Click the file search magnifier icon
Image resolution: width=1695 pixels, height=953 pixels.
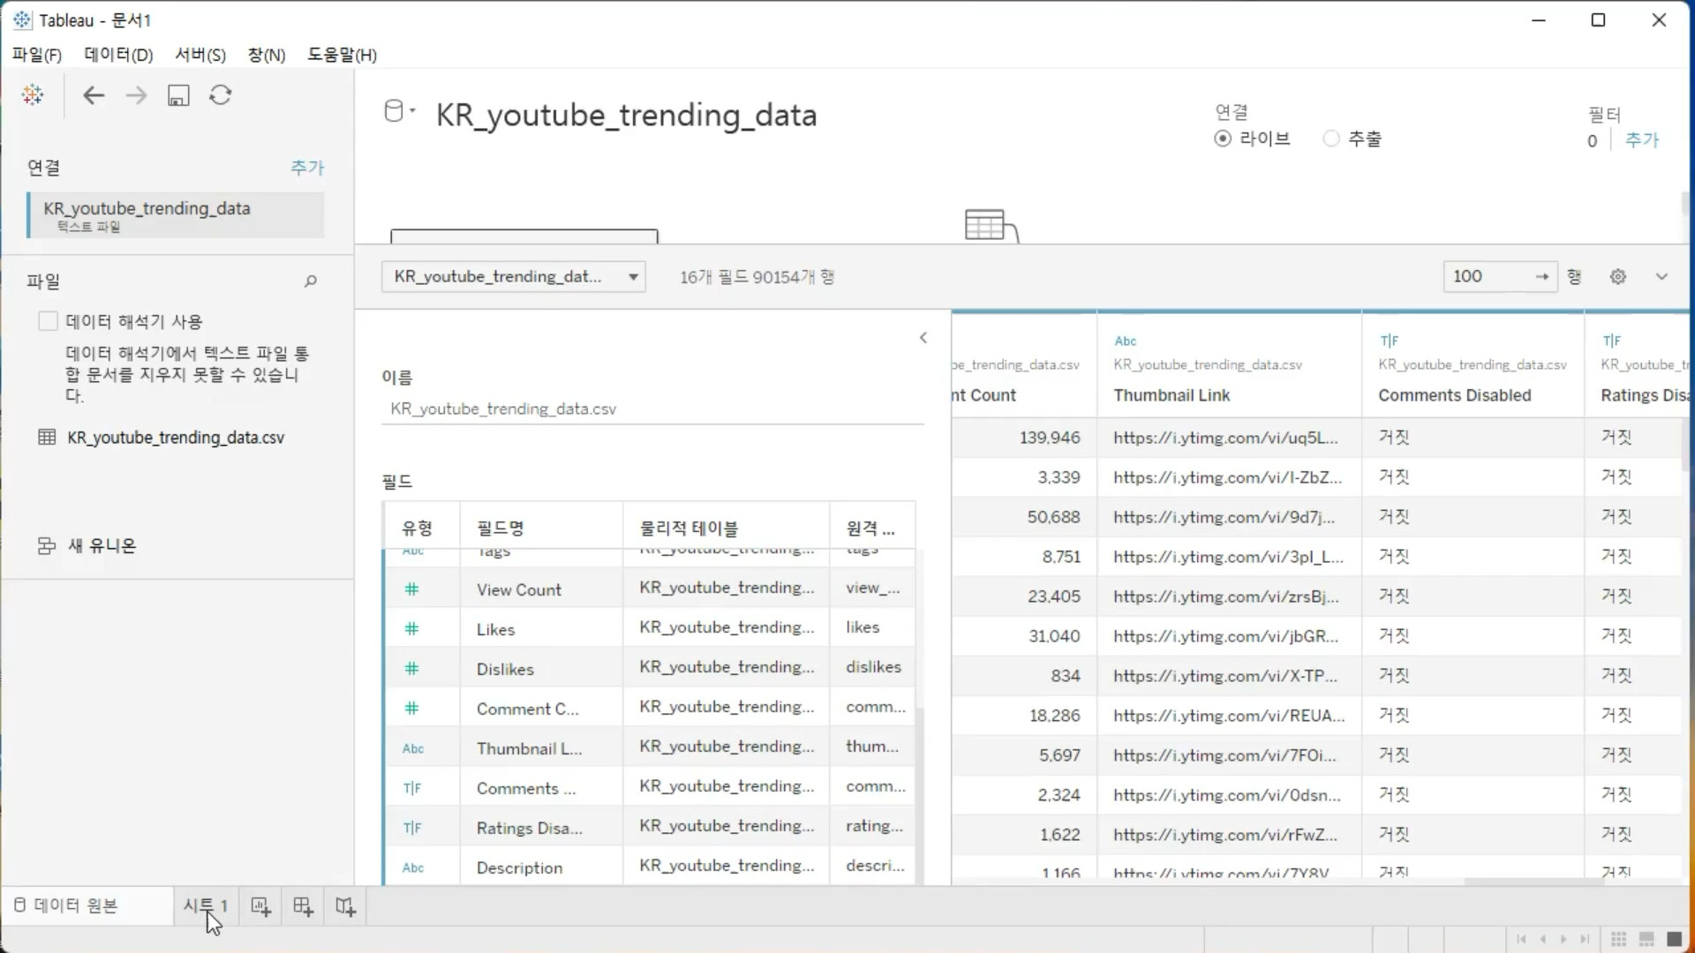click(311, 281)
